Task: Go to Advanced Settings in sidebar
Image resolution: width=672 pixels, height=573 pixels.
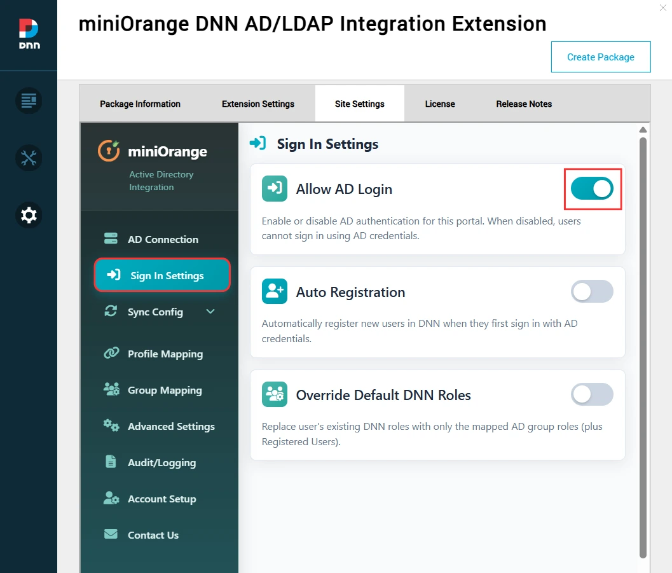Action: 163,426
